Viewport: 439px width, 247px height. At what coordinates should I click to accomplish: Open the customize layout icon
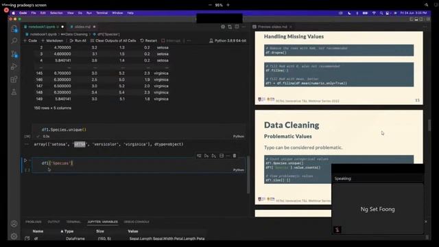428,19
